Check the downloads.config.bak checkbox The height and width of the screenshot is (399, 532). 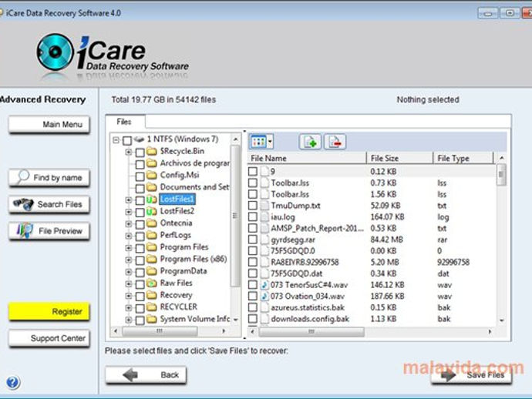coord(253,319)
